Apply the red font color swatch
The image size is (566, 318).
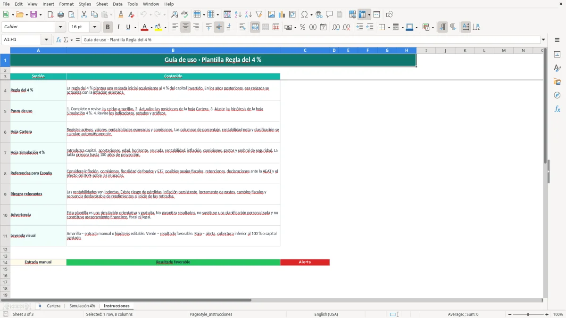(x=145, y=27)
